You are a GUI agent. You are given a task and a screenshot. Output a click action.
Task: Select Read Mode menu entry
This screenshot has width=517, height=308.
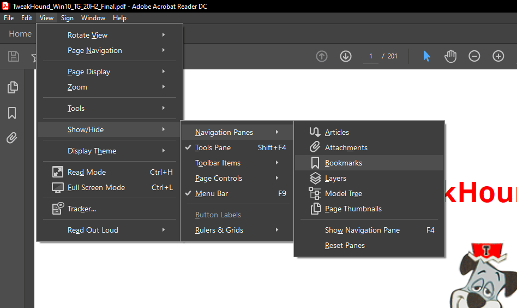(x=110, y=173)
